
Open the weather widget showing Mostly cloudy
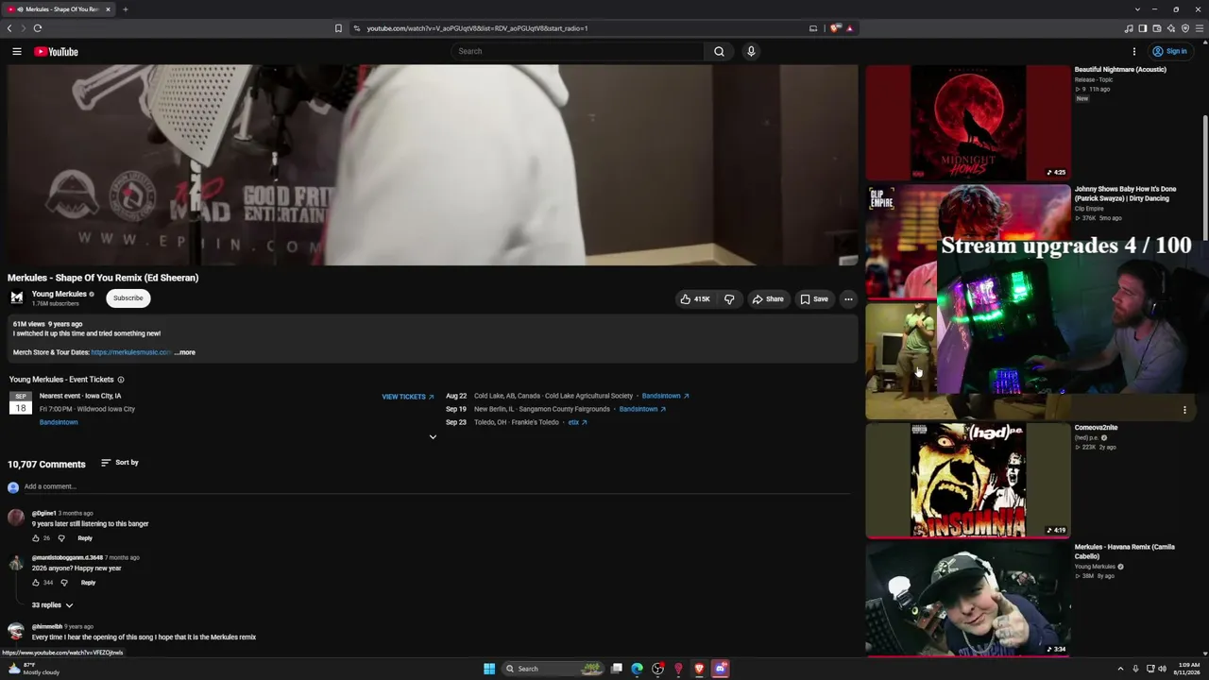pos(34,669)
